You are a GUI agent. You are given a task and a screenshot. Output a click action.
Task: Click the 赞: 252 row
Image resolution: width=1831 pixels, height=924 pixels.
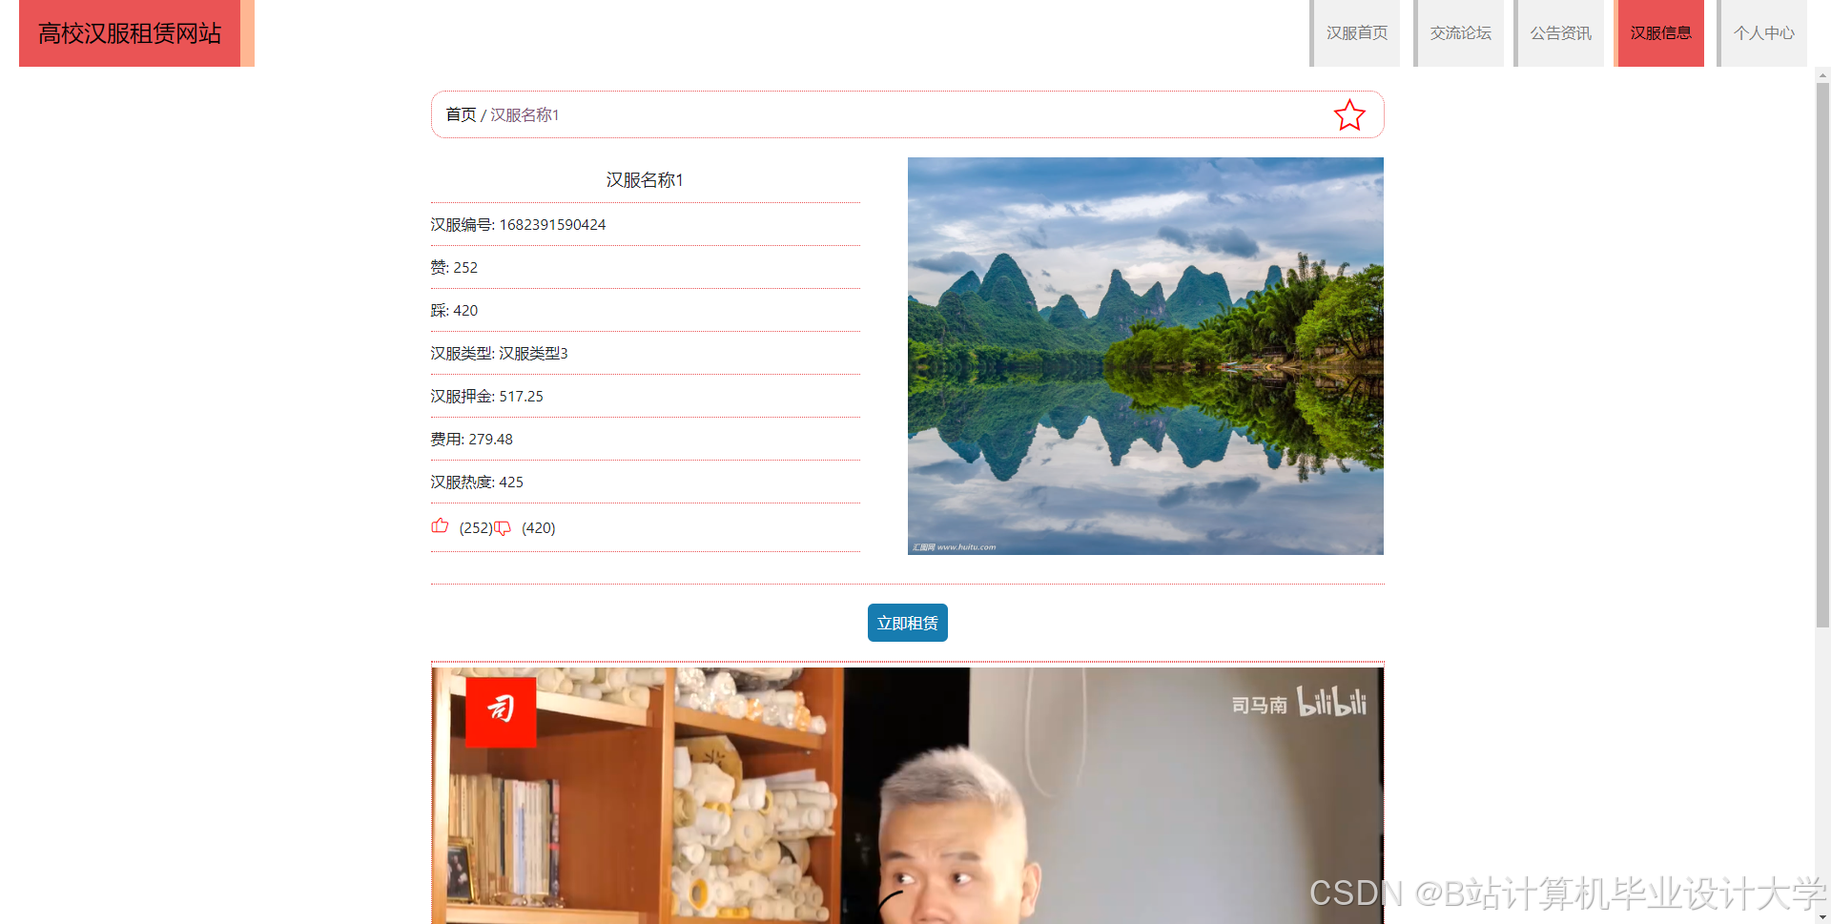(645, 267)
